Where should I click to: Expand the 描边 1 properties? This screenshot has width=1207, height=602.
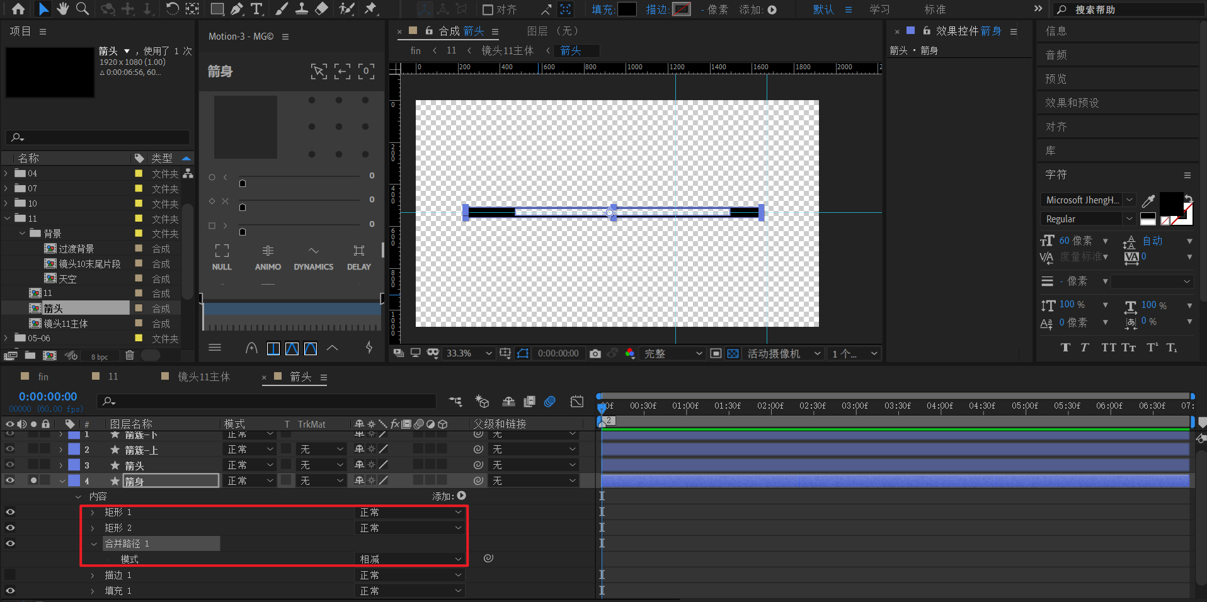click(x=93, y=575)
